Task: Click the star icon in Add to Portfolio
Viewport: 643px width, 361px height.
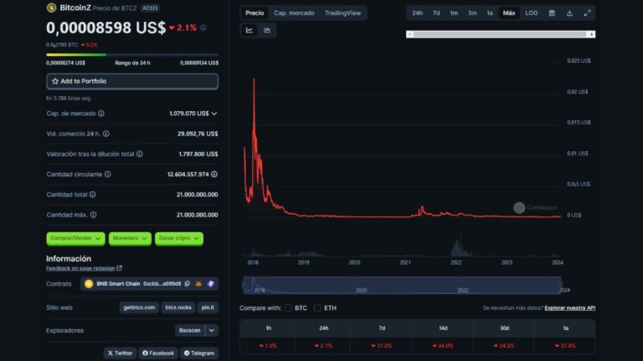Action: coord(55,81)
